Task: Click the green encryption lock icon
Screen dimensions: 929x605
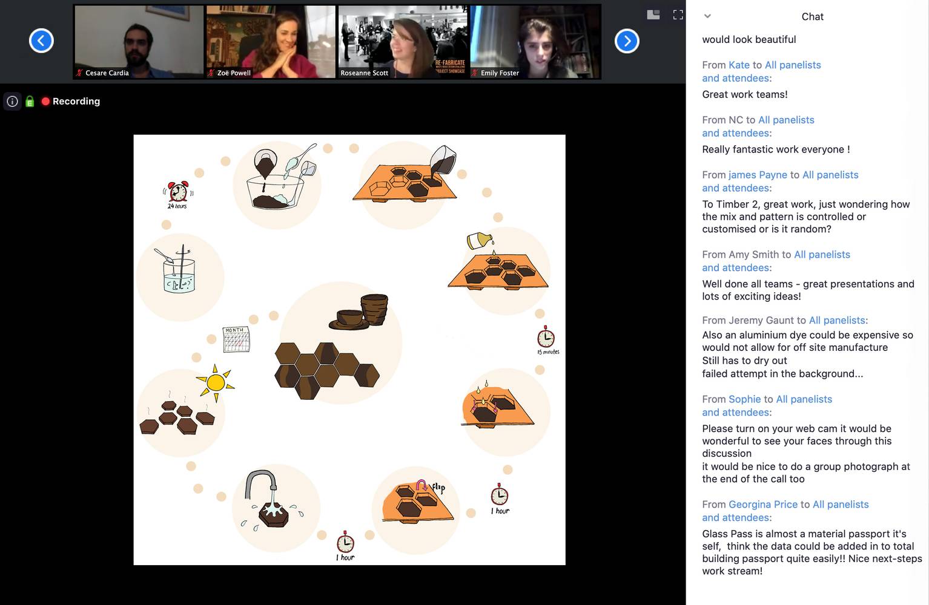Action: point(30,102)
